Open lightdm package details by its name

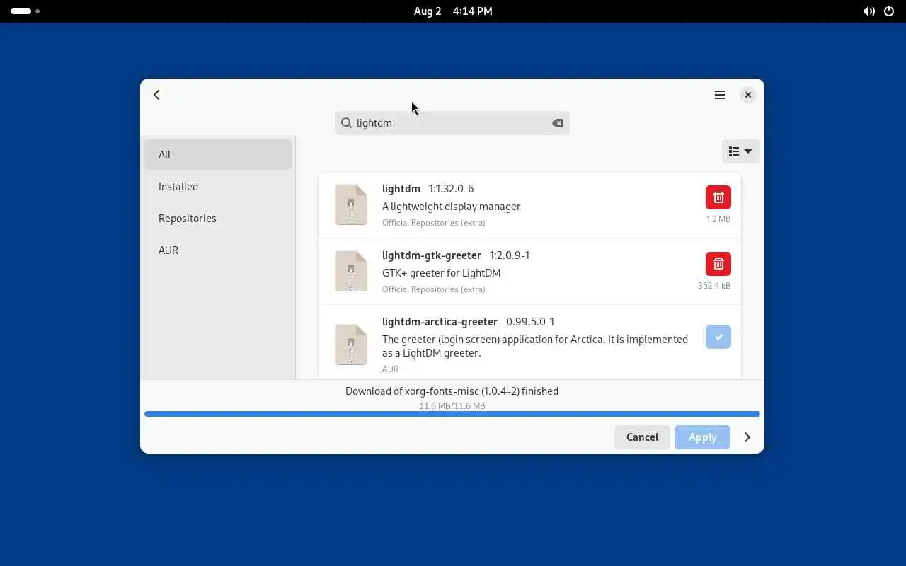pos(401,189)
